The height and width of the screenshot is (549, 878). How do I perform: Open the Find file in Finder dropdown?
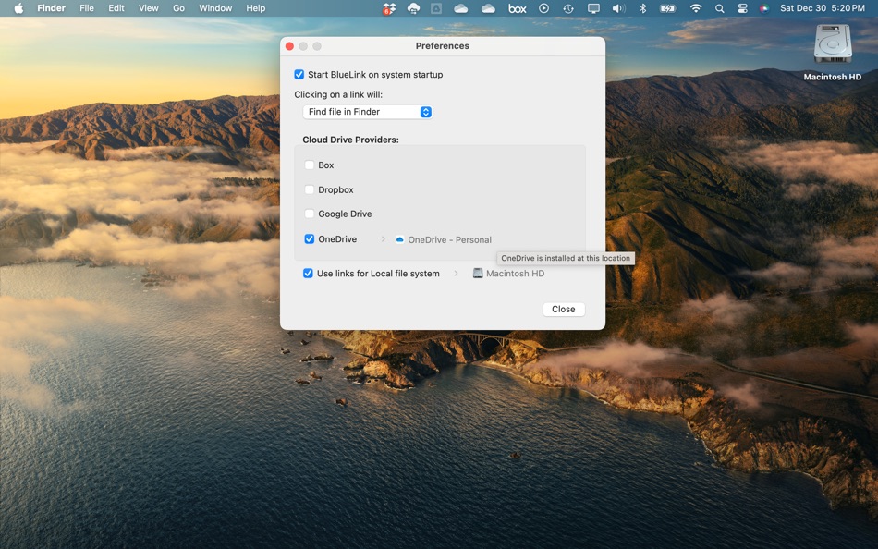click(x=367, y=111)
